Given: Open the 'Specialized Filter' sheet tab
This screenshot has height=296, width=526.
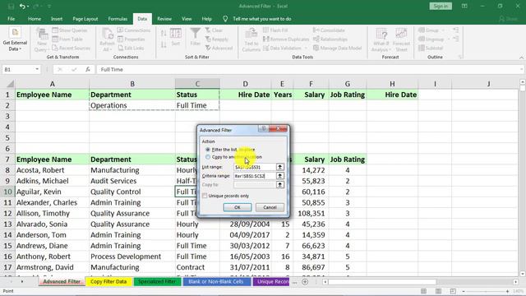Looking at the screenshot, I should [x=157, y=281].
